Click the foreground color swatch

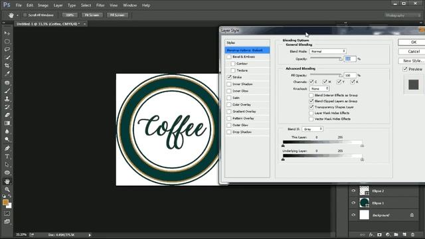(x=5, y=202)
